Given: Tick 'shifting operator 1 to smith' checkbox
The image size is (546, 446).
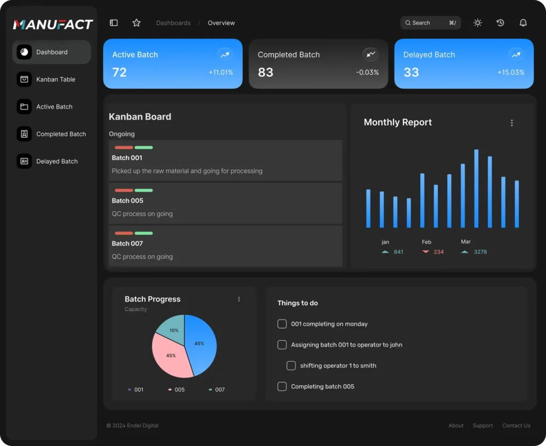Looking at the screenshot, I should [x=291, y=365].
